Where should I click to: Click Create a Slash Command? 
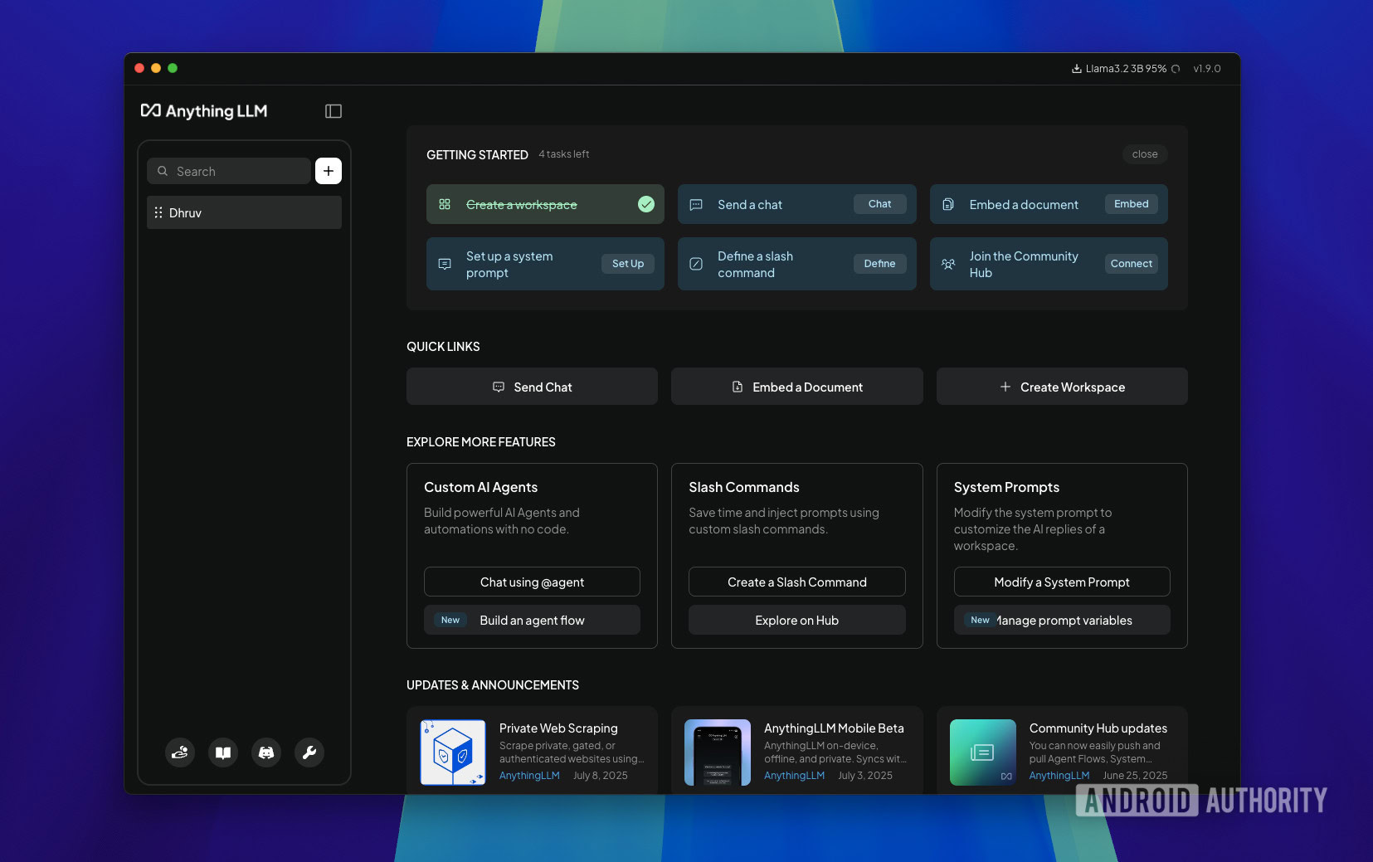(796, 582)
